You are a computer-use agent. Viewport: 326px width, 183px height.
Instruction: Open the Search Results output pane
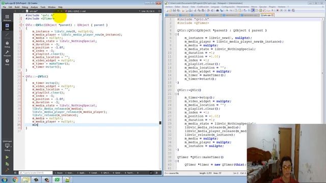[x=69, y=173]
